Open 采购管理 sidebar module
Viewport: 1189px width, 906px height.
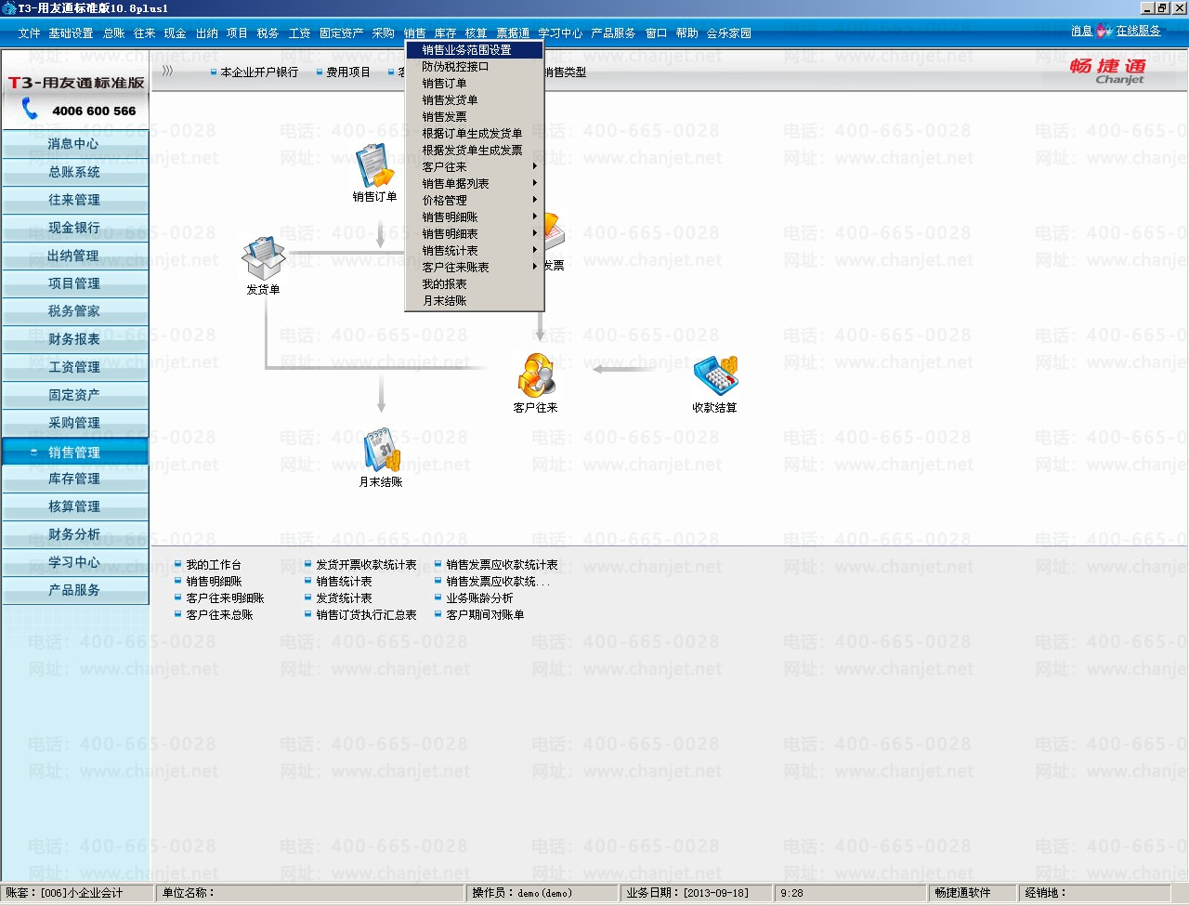tap(74, 423)
